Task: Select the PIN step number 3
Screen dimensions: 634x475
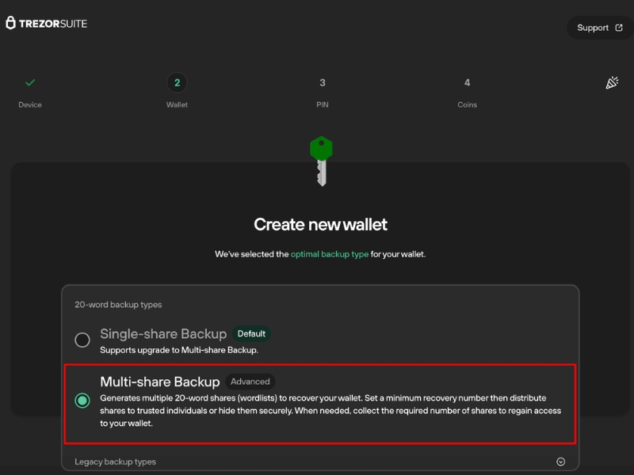Action: (x=323, y=83)
